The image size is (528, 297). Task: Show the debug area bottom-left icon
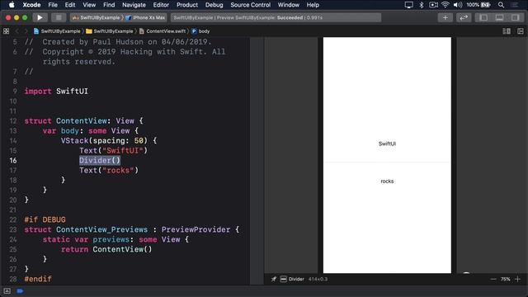(7, 291)
